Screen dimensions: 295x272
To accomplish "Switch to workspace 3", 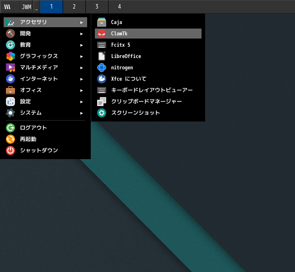I will tap(97, 7).
